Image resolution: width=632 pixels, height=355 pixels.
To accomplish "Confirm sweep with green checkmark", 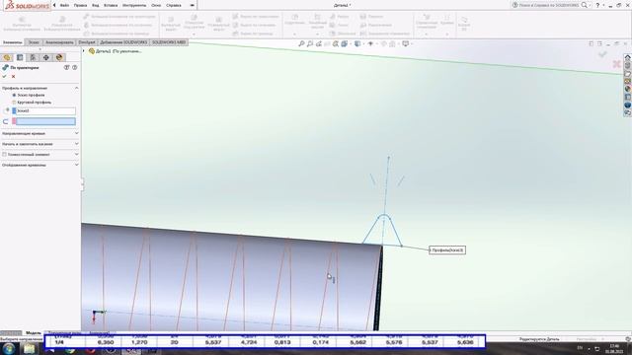I will coord(4,77).
